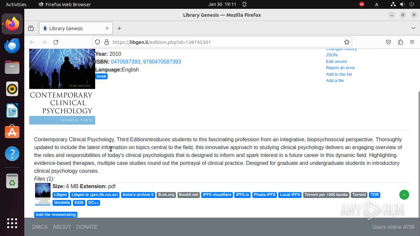This screenshot has width=420, height=236.
Task: Open the IPFS cloudflare mirror
Action: click(x=217, y=195)
